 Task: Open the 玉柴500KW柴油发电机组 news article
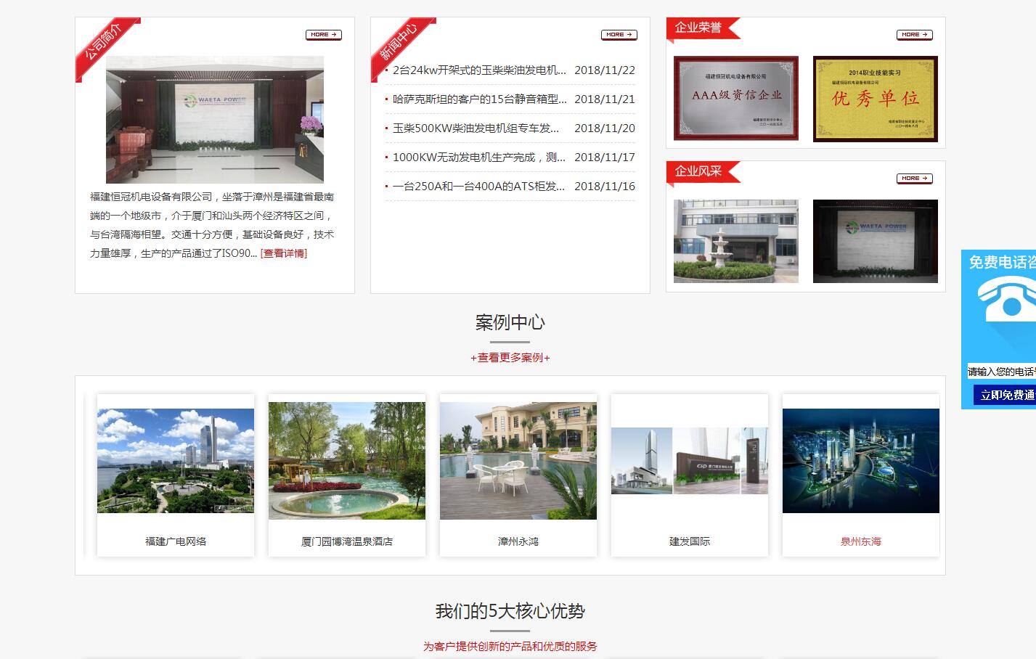pyautogui.click(x=476, y=128)
